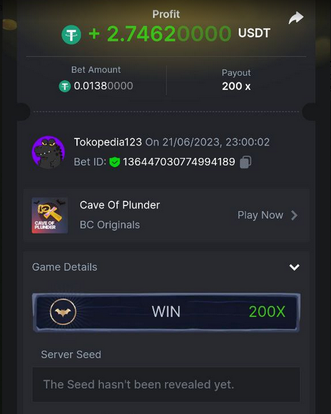Click the small Tether icon by bet amount
Image resolution: width=331 pixels, height=414 pixels.
pos(65,86)
